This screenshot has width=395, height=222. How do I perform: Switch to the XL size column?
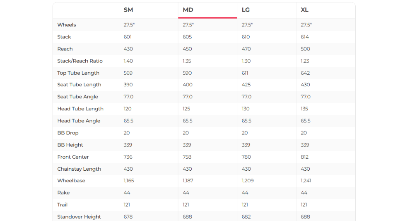(305, 10)
